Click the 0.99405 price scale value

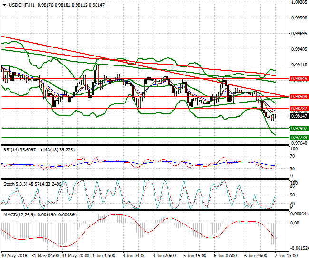coord(299,49)
